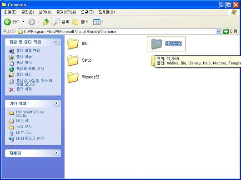241x180 pixels.
Task: Minimize the Common window
Action: (221, 5)
